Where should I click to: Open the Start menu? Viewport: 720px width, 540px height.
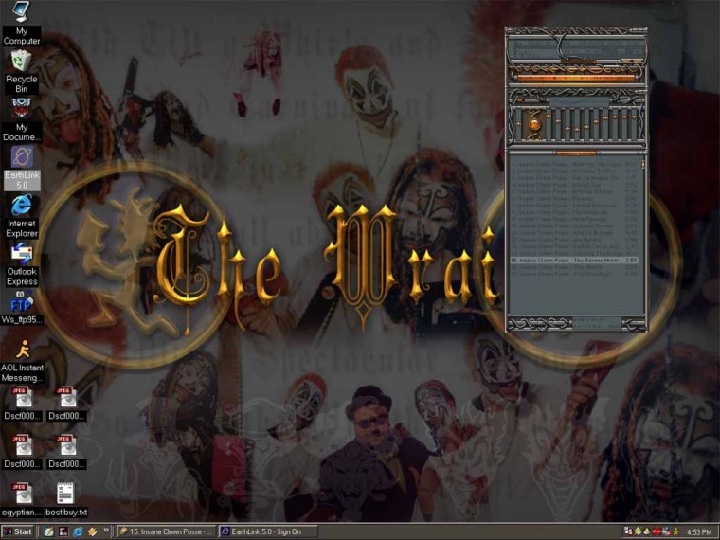click(x=18, y=531)
